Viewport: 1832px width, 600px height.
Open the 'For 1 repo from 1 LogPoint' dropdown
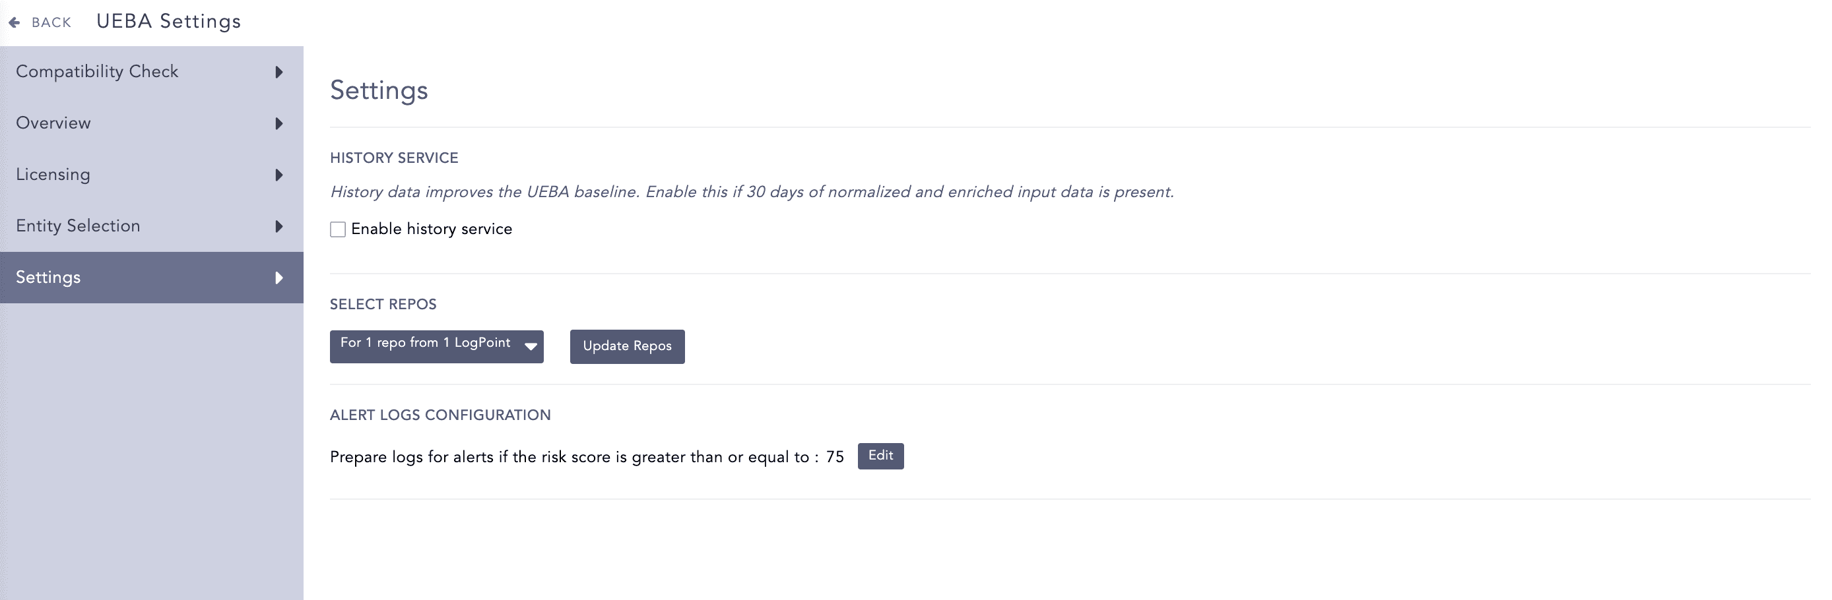pos(436,346)
